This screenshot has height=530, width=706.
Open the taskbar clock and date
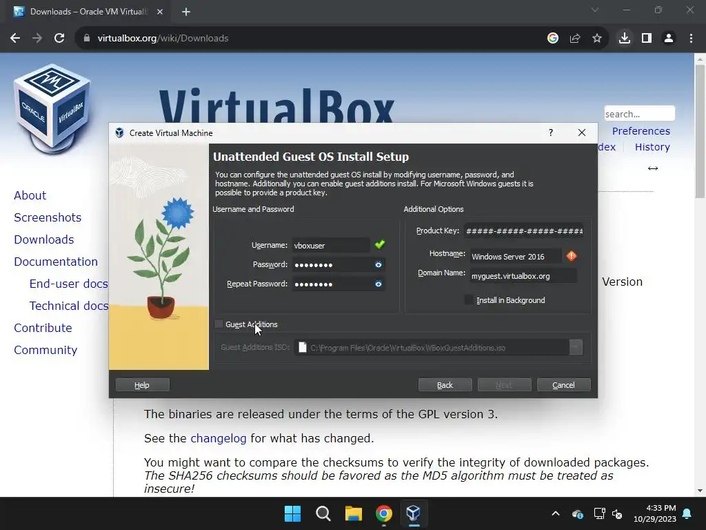pyautogui.click(x=655, y=513)
